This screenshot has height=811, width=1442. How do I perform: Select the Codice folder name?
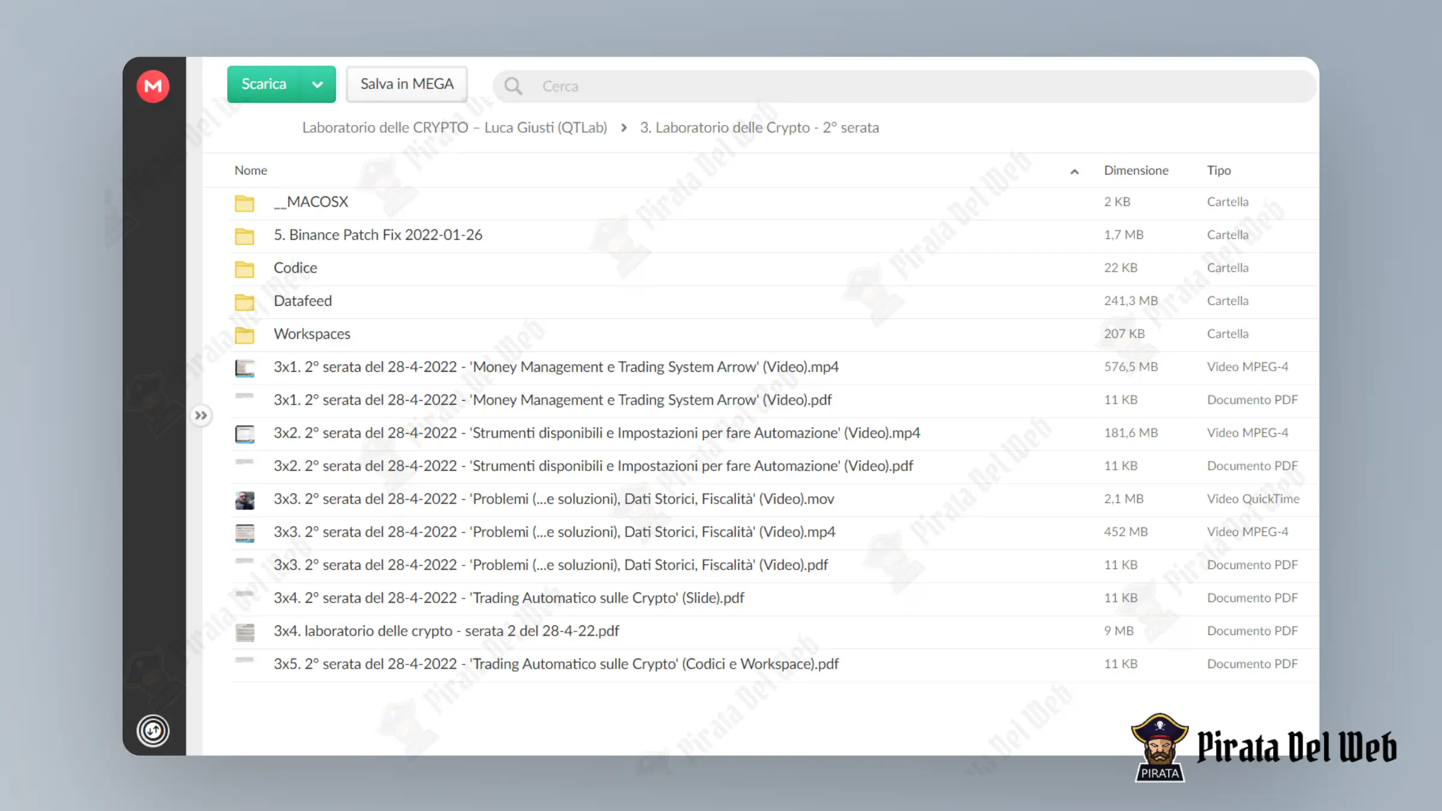click(x=295, y=268)
